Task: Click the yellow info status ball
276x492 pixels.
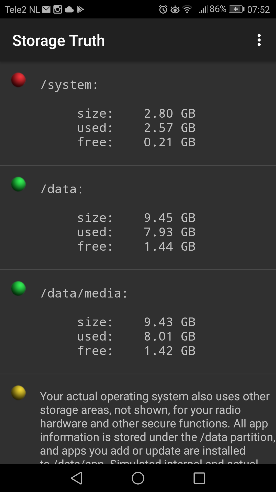Action: pyautogui.click(x=18, y=393)
